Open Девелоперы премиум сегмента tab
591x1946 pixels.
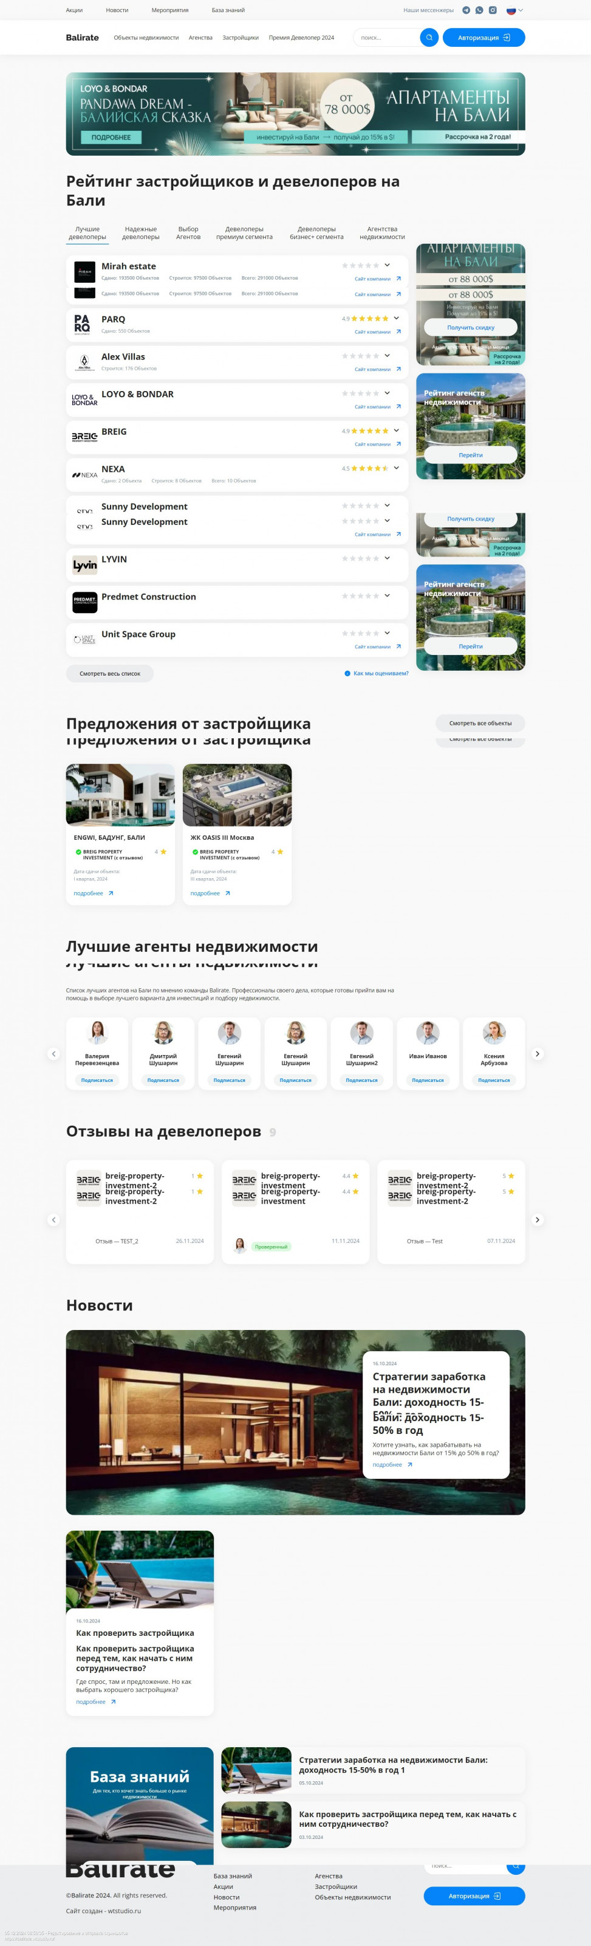tap(245, 233)
